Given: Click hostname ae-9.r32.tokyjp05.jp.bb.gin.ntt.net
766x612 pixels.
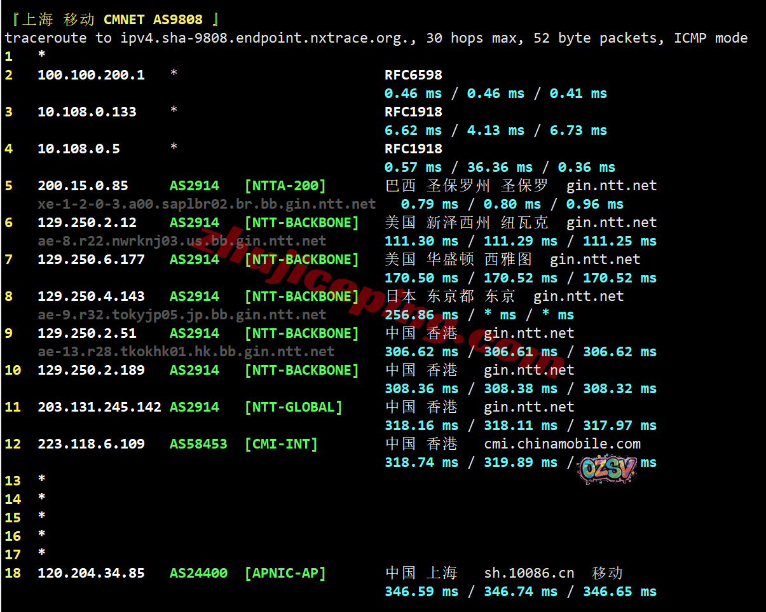Looking at the screenshot, I should coord(182,315).
